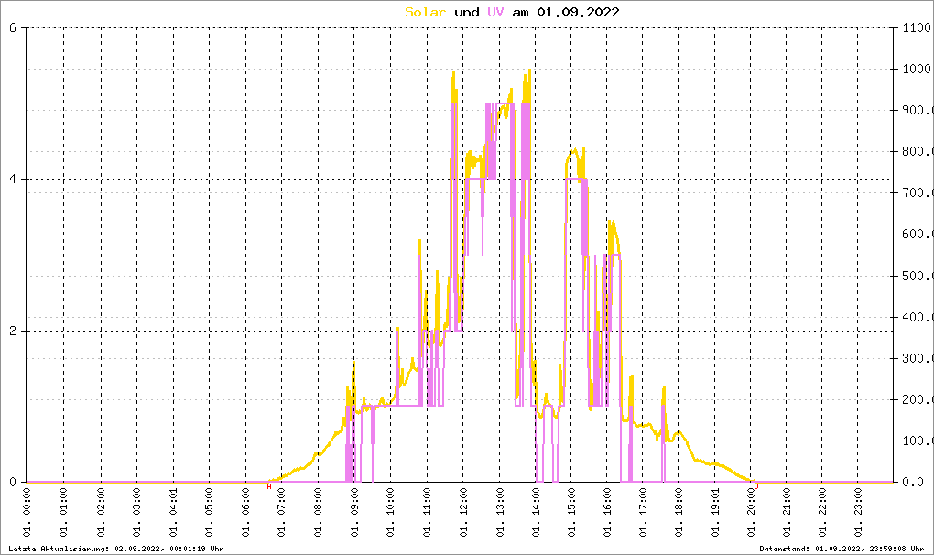Screen dimensions: 934x555
Task: Click the time axis label '01. 13:00'
Action: tap(499, 512)
